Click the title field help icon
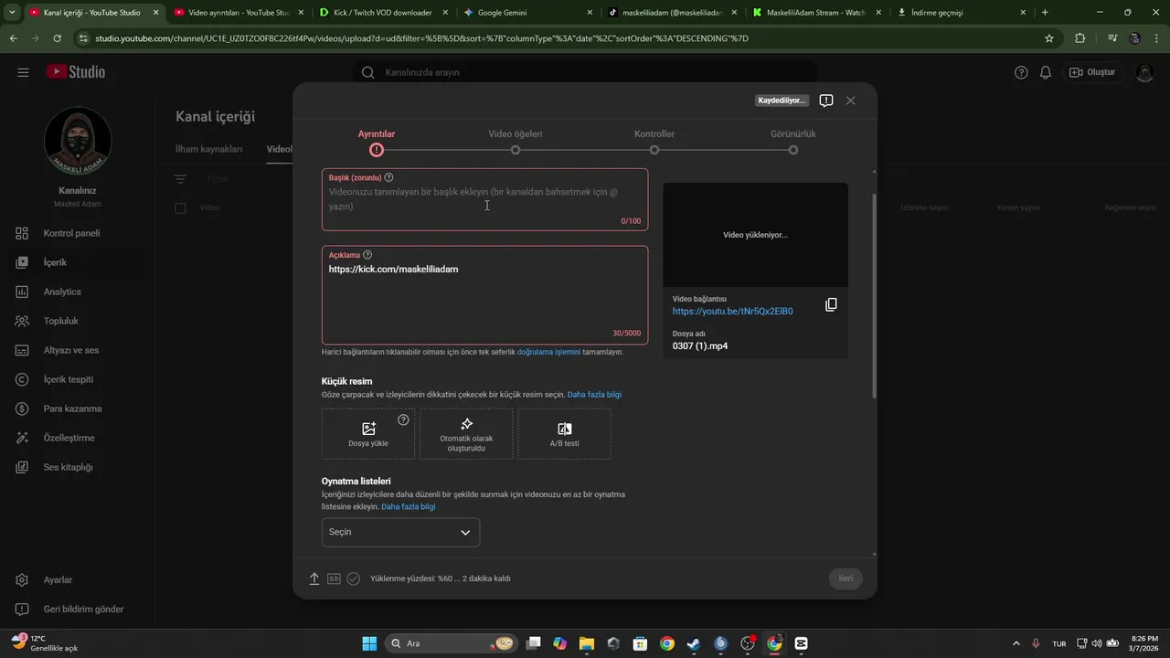Image resolution: width=1170 pixels, height=658 pixels. (388, 177)
